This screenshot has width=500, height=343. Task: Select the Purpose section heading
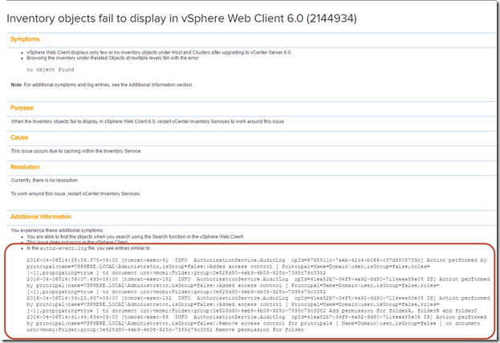point(22,108)
